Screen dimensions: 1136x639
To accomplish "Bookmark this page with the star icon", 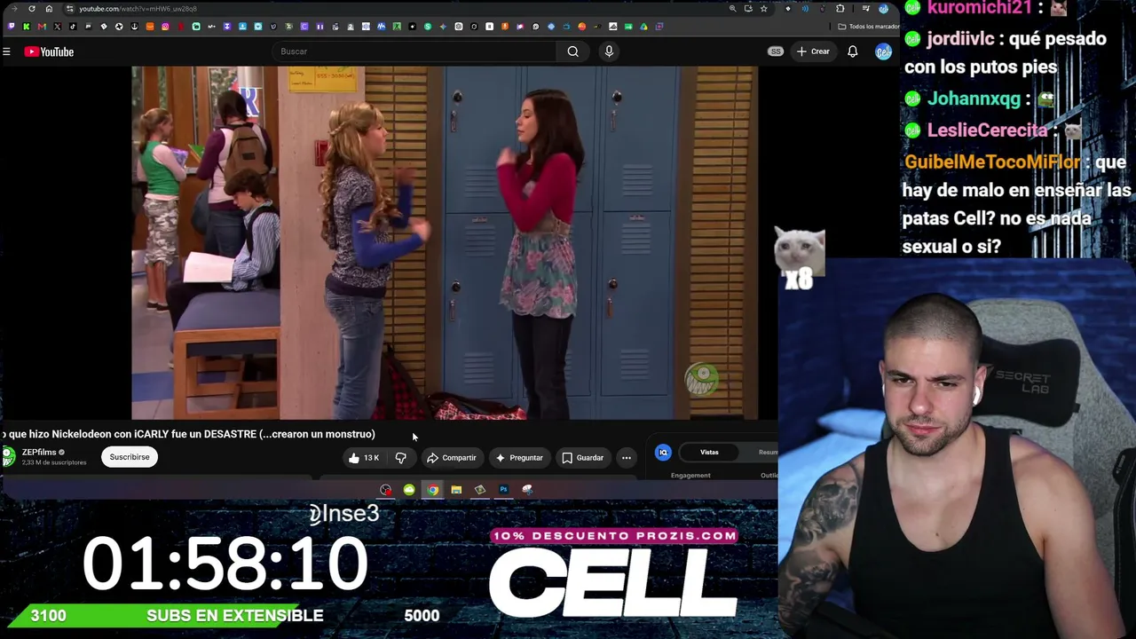I will click(763, 9).
